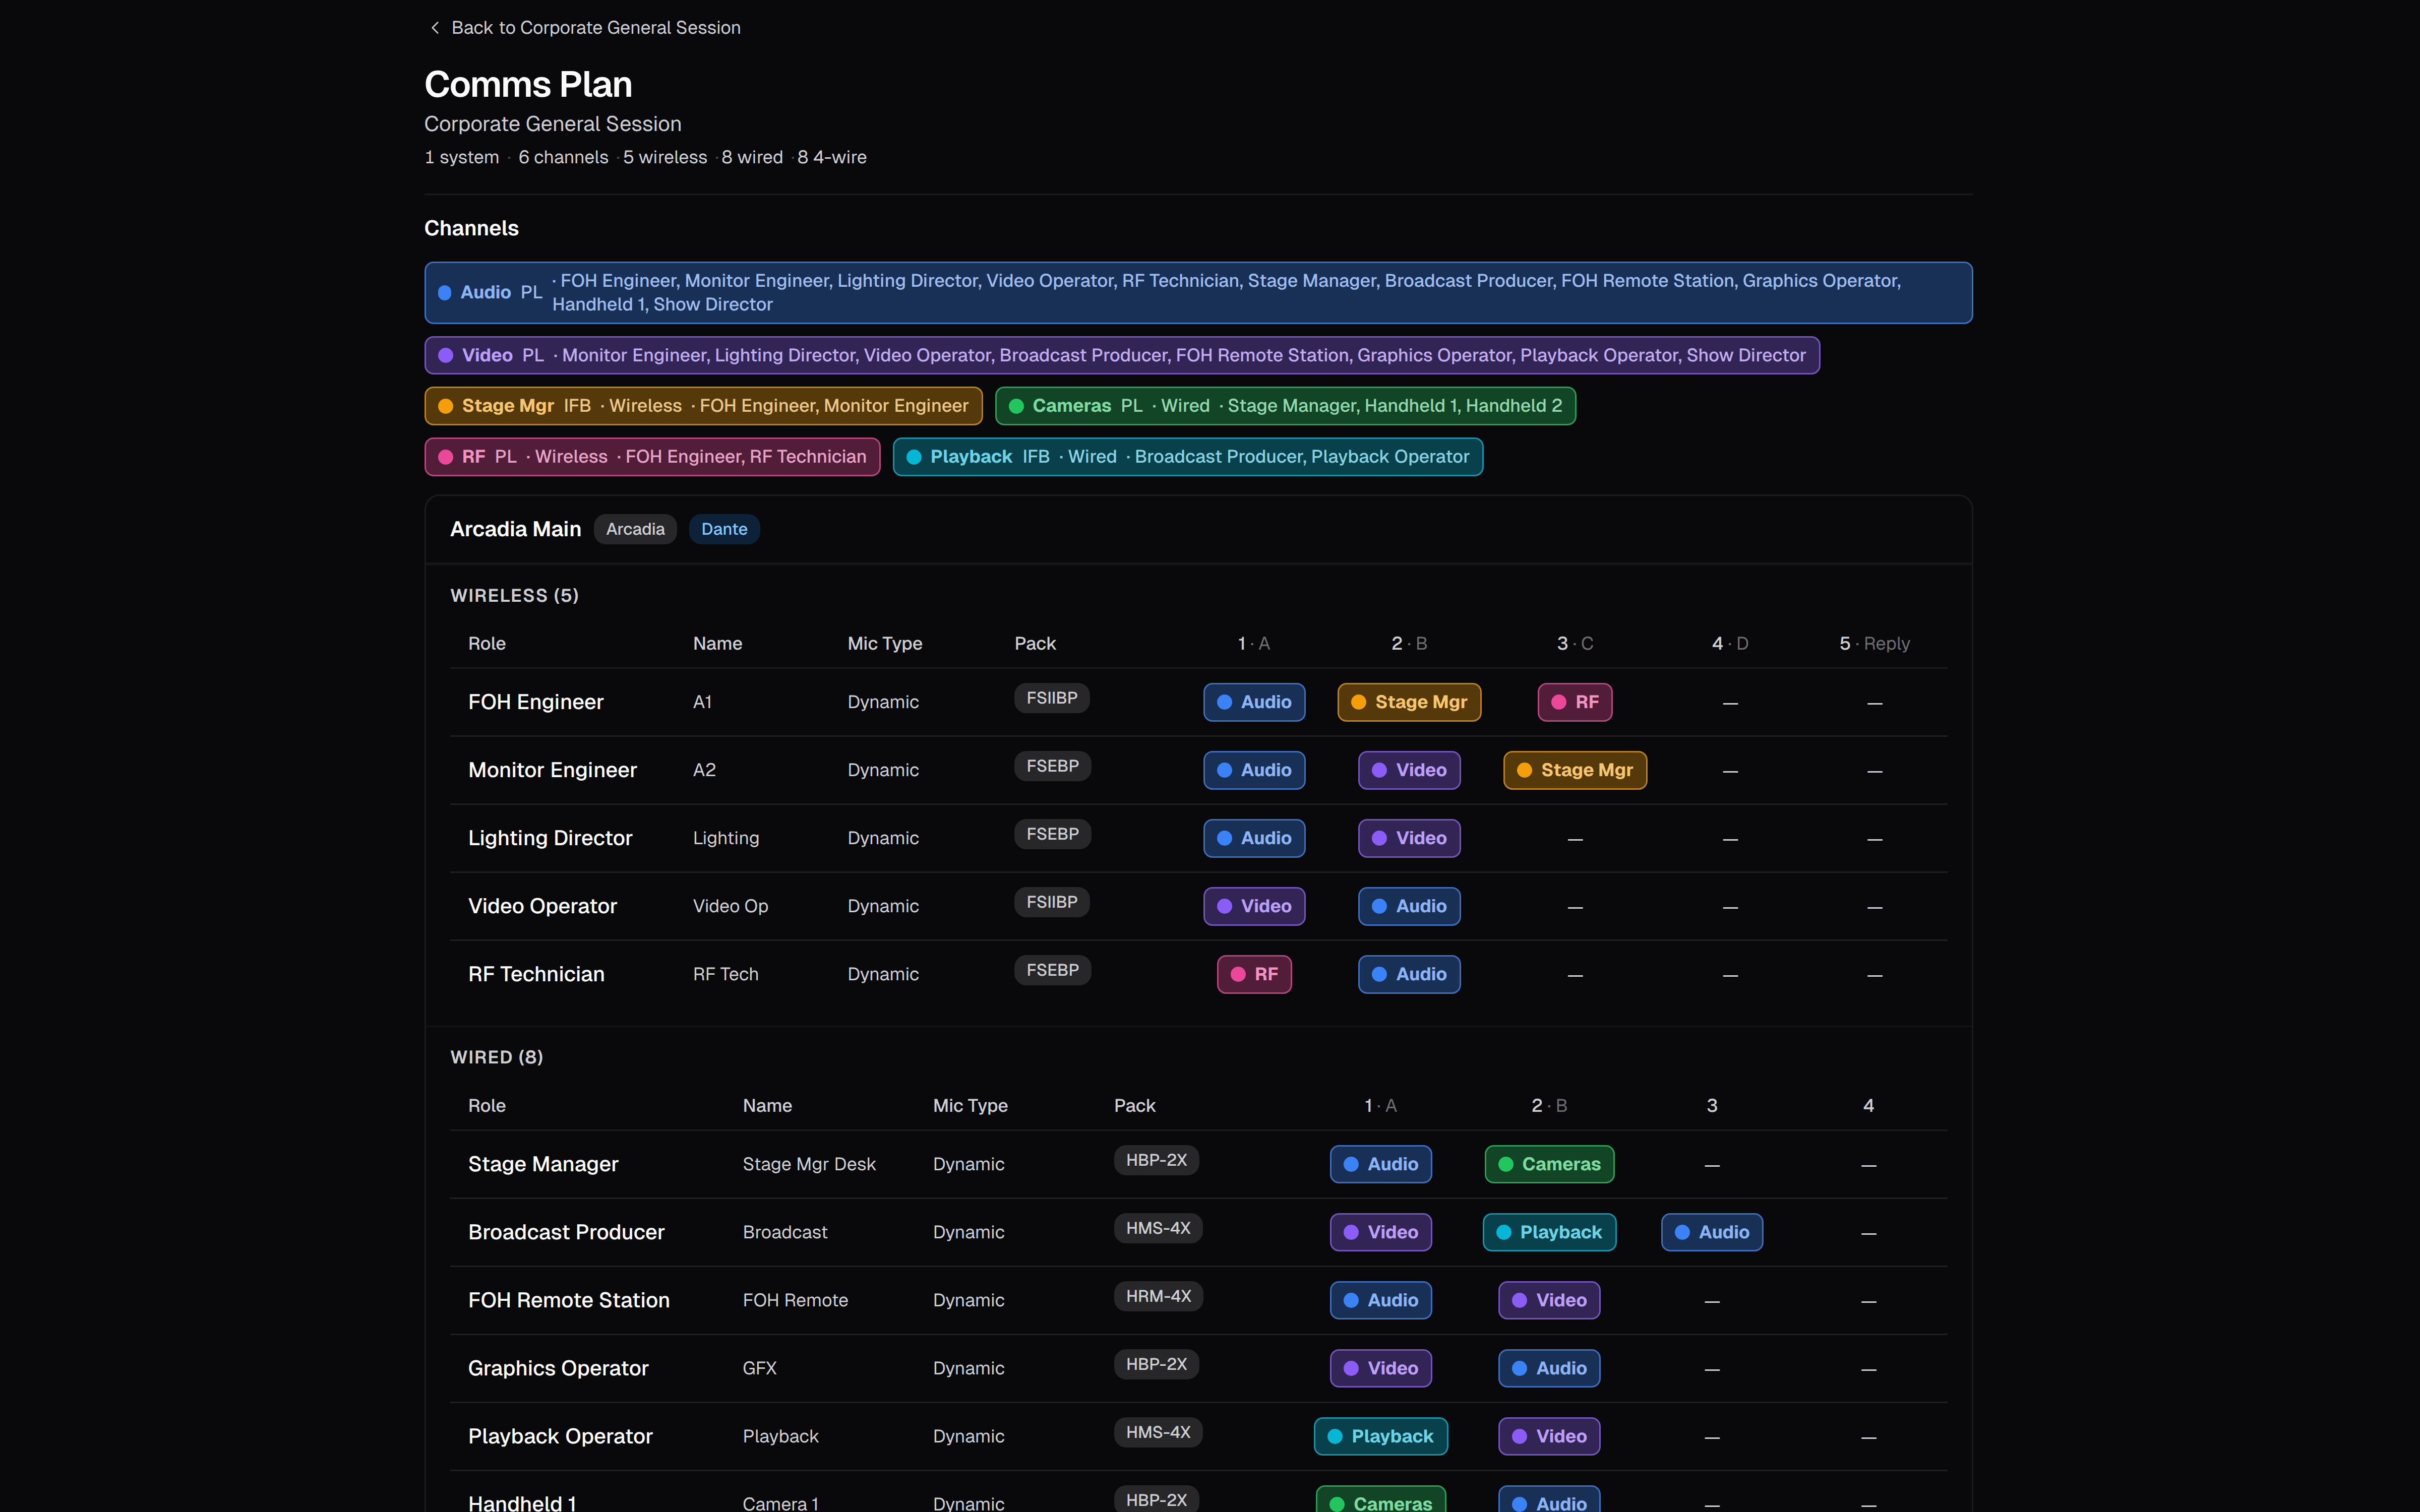Select the Audio PL channel banner

[x=1198, y=292]
